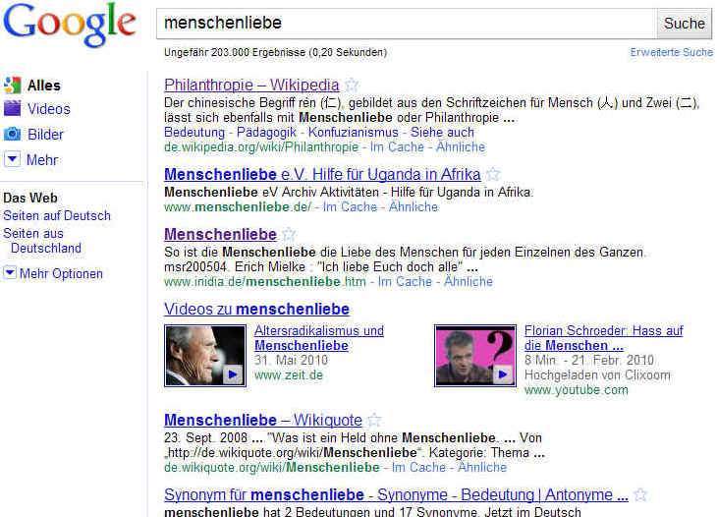The width and height of the screenshot is (717, 517).
Task: Open the Erweiterte Suche link
Action: (x=671, y=52)
